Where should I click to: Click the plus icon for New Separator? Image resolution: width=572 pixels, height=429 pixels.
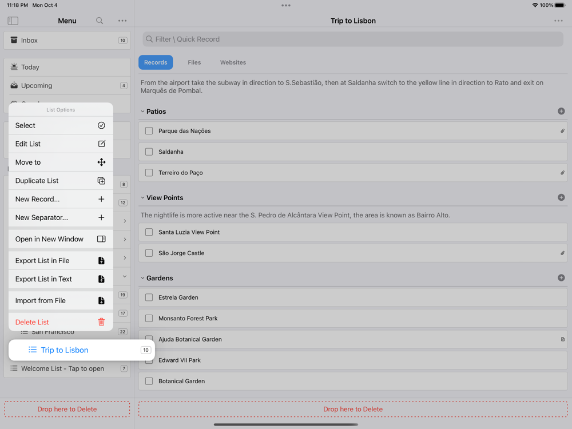tap(101, 217)
